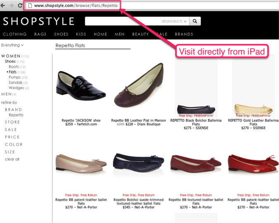Screen dimensions: 279x223
Task: Open the 'all products' search dropdown
Action: tap(174, 21)
